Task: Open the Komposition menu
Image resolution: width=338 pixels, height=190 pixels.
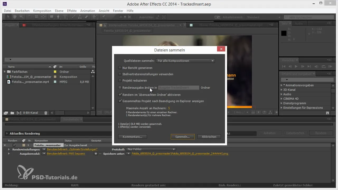Action: 42,11
